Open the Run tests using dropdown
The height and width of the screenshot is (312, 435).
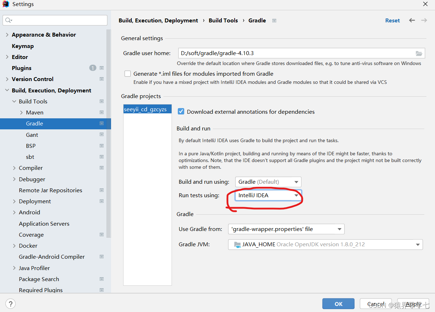click(268, 195)
